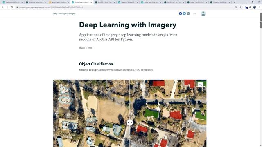This screenshot has width=262, height=147.
Task: Open the zoom magnifier in address bar
Action: pyautogui.click(x=236, y=7)
